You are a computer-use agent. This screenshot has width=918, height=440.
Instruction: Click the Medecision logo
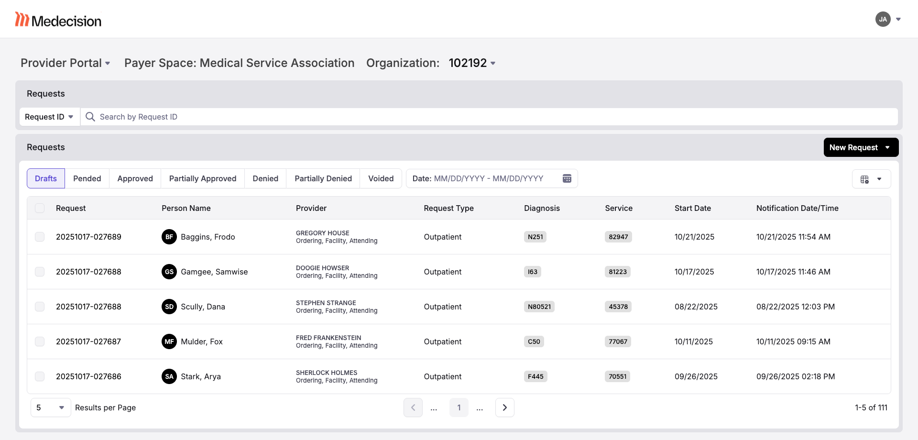pyautogui.click(x=57, y=19)
